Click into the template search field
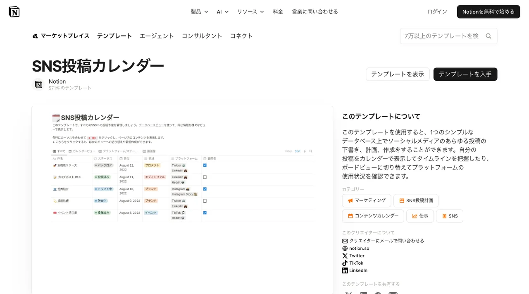Screen dimensions: 529x294 click(x=442, y=36)
